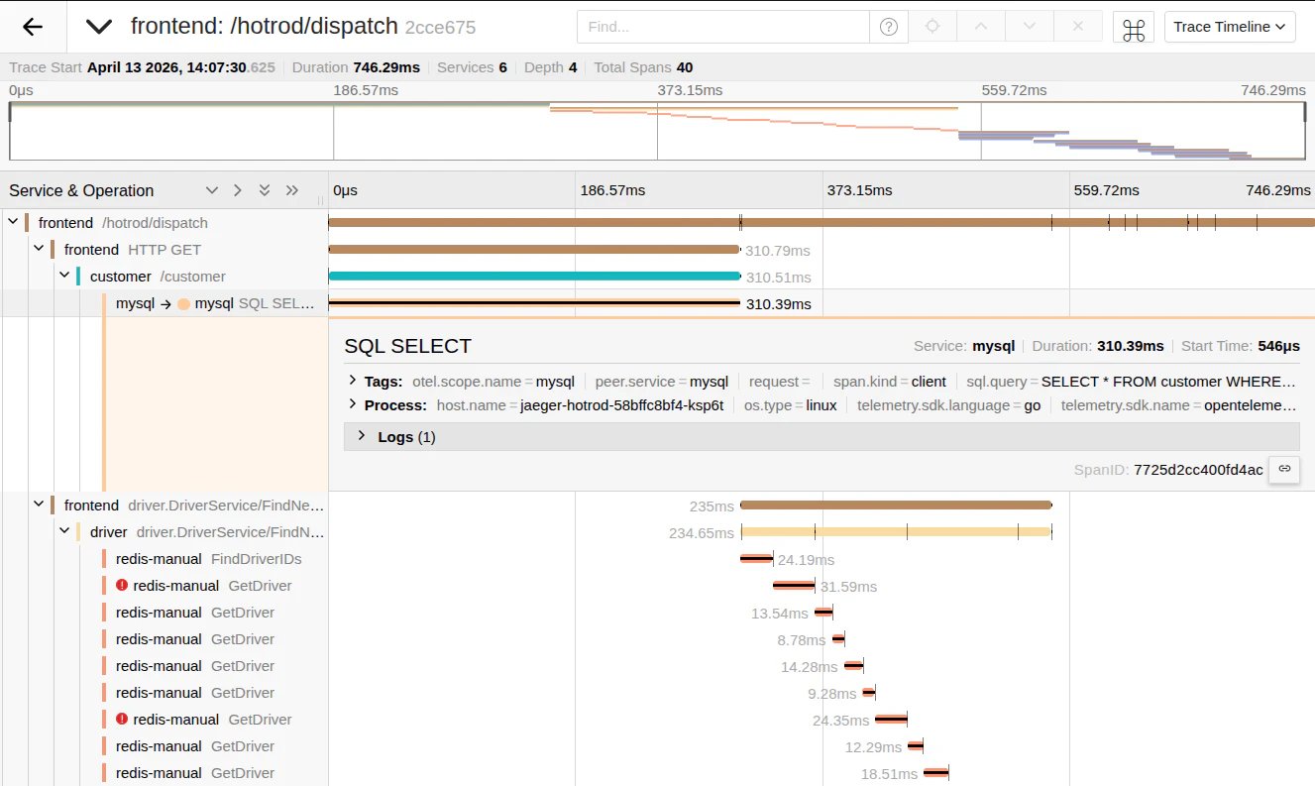The width and height of the screenshot is (1315, 786).
Task: Collapse one level with the single right chevron
Action: click(238, 190)
